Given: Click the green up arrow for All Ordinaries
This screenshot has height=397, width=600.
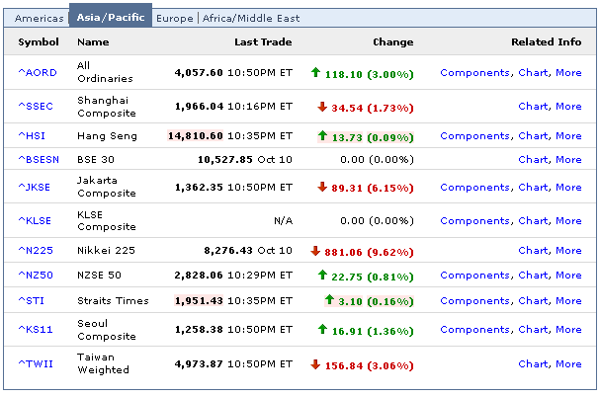Looking at the screenshot, I should (x=315, y=72).
